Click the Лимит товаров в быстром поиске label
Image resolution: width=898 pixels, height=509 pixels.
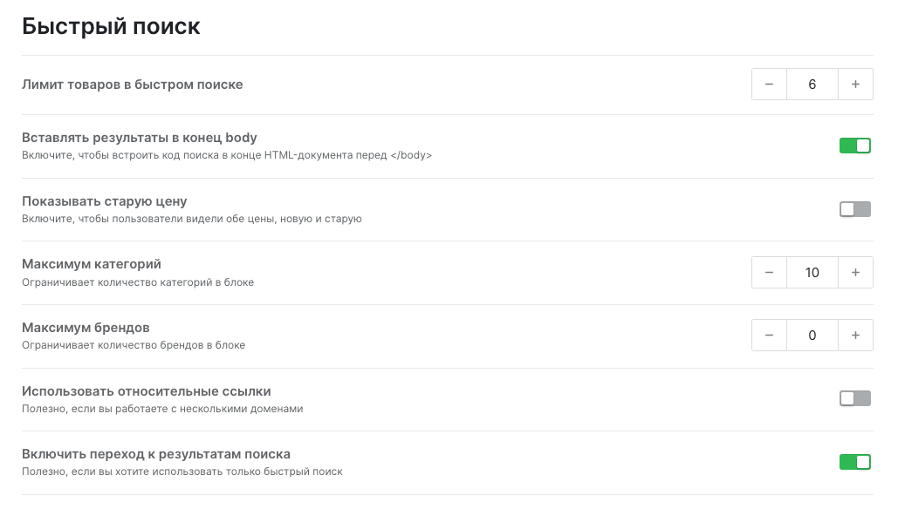[x=133, y=85]
